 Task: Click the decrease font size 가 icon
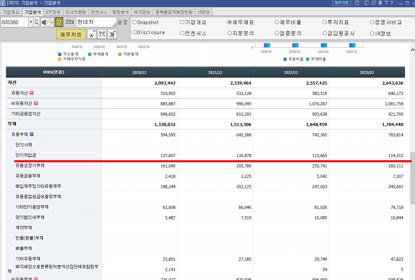[x=92, y=34]
